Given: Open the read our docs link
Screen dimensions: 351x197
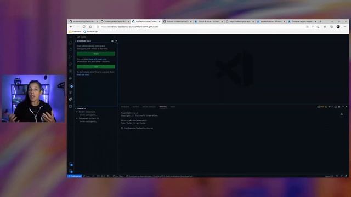Looking at the screenshot, I should 83,74.
